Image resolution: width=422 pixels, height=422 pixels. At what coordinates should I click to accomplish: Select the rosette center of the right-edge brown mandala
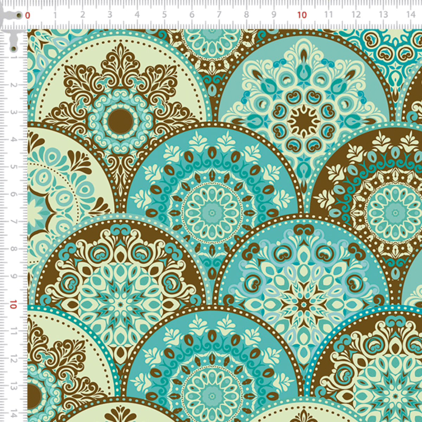pyautogui.click(x=395, y=212)
